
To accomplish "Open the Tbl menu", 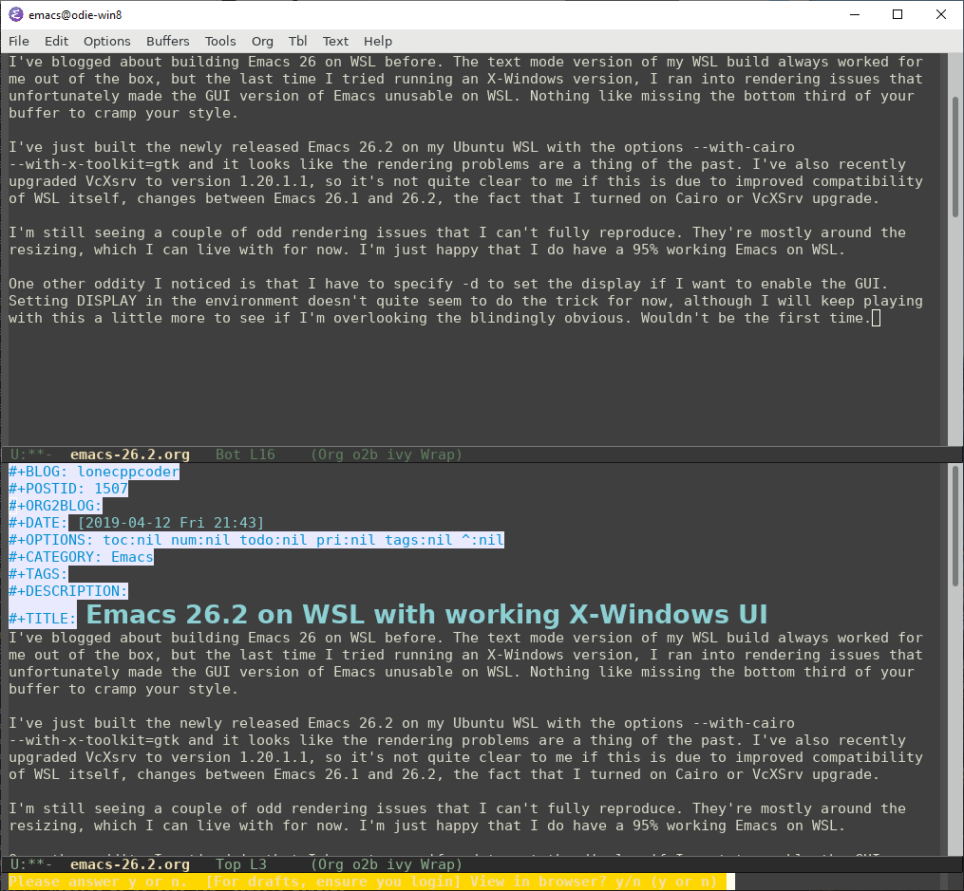I will click(297, 41).
